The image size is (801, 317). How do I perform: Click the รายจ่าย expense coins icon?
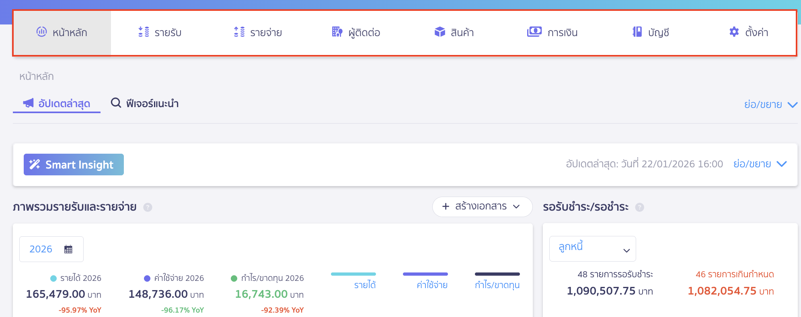point(239,32)
